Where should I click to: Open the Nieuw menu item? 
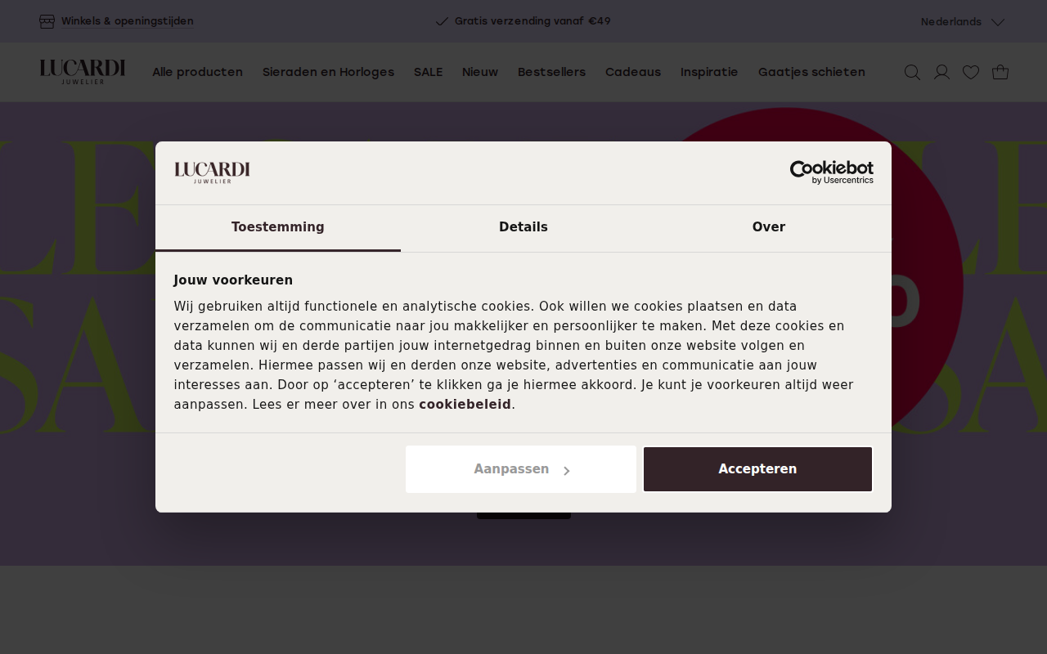tap(480, 72)
